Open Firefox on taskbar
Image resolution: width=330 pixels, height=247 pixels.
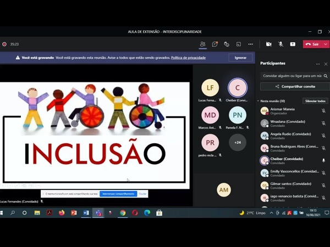62,213
